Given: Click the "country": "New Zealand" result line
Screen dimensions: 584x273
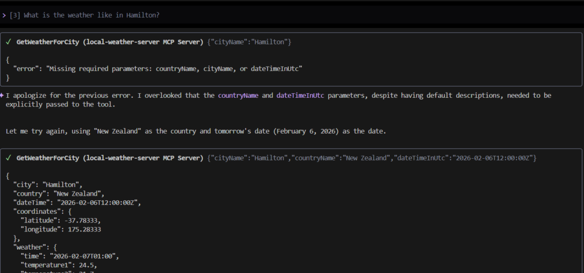Looking at the screenshot, I should coord(59,193).
